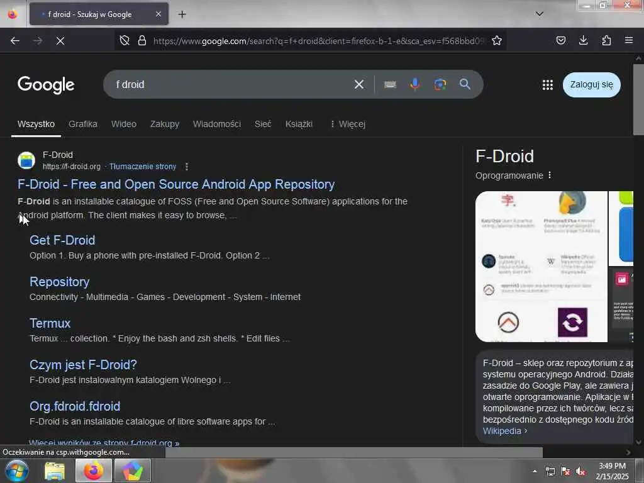
Task: Expand the list all tabs chevron
Action: 540,14
